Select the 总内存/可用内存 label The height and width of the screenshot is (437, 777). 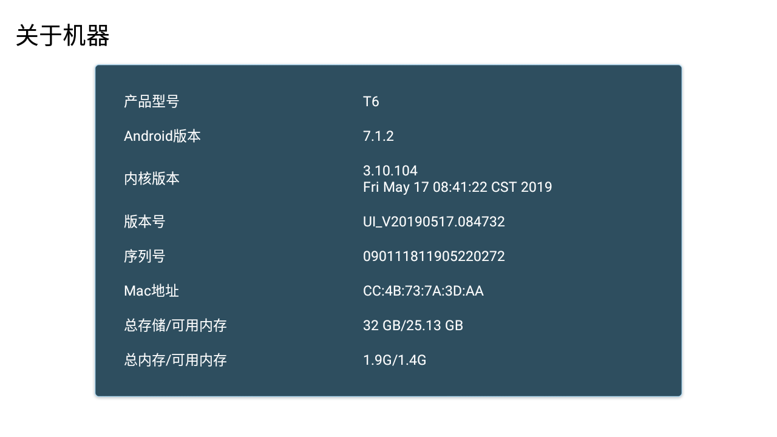[175, 360]
